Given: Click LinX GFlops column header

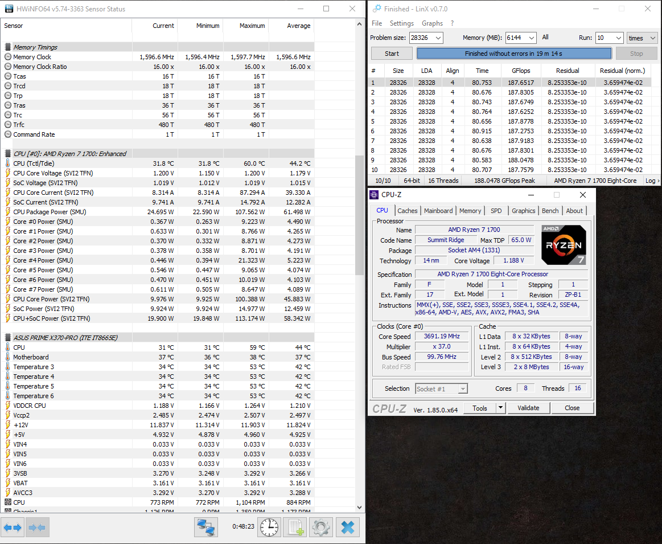Looking at the screenshot, I should click(521, 71).
